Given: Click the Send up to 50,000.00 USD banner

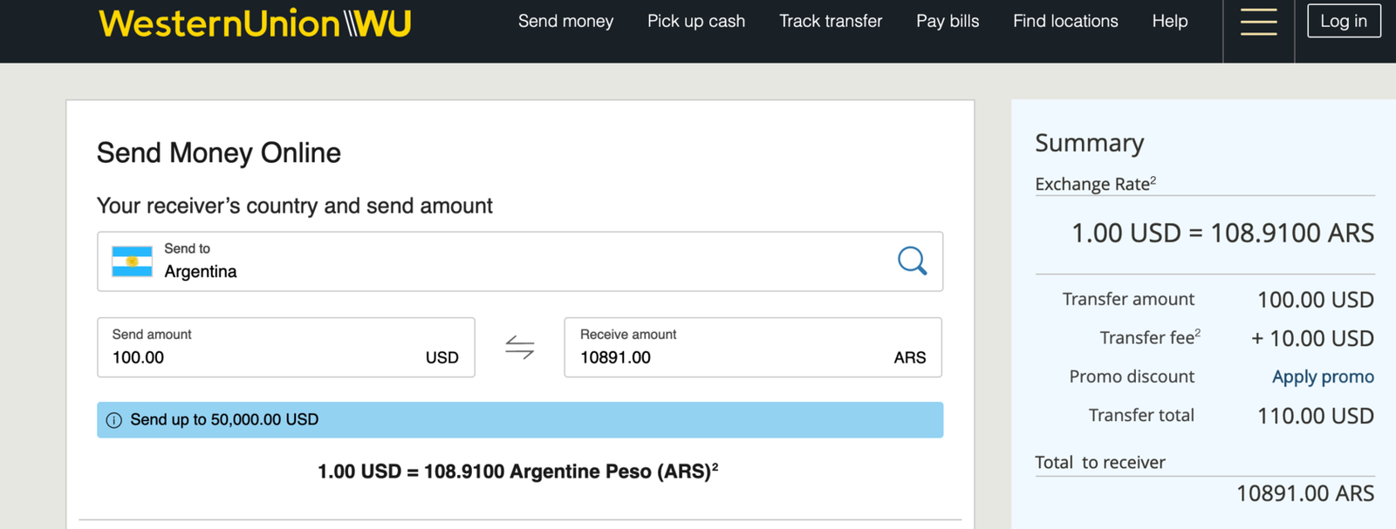Looking at the screenshot, I should tap(520, 420).
